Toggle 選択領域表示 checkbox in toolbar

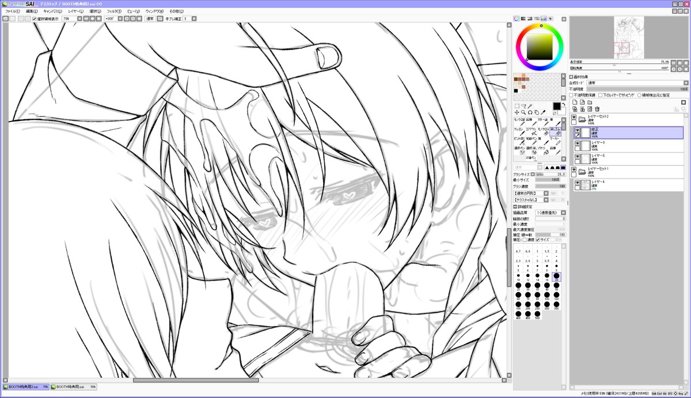click(x=35, y=18)
